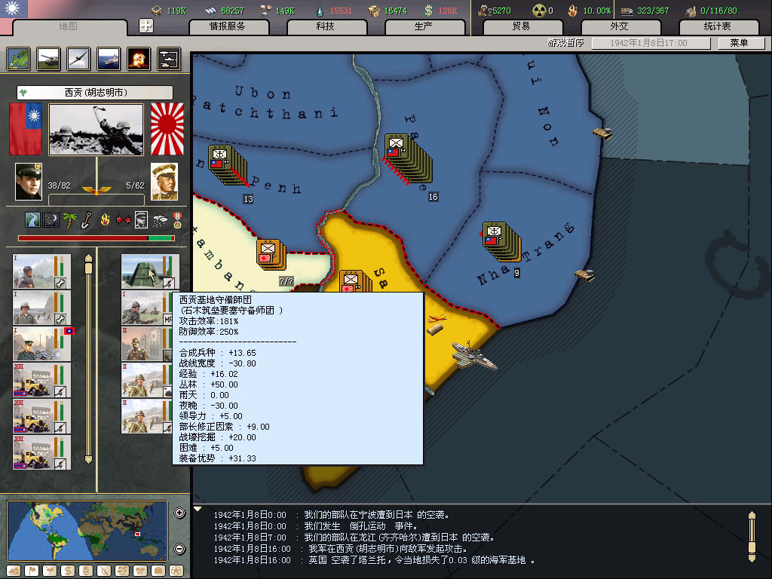Select the Japanese defending commander portrait
This screenshot has height=579, width=772.
pyautogui.click(x=164, y=182)
